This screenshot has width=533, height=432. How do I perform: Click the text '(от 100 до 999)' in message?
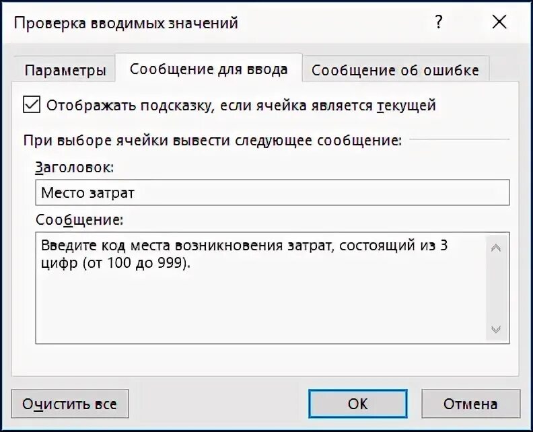tap(137, 263)
